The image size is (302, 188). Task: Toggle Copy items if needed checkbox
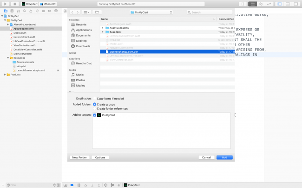pos(95,99)
